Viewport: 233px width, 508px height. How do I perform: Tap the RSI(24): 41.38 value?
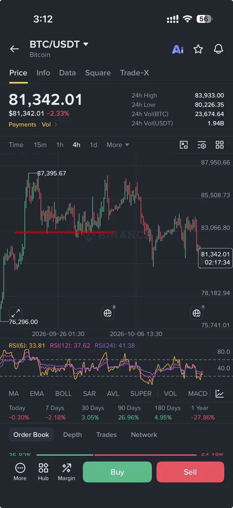(x=115, y=345)
